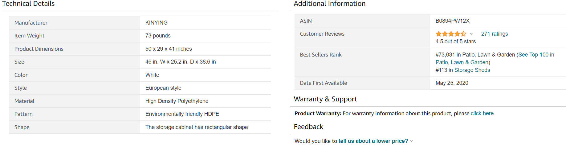Image resolution: width=566 pixels, height=153 pixels.
Task: Select the ASIN value B0894PW12X
Action: (x=452, y=21)
